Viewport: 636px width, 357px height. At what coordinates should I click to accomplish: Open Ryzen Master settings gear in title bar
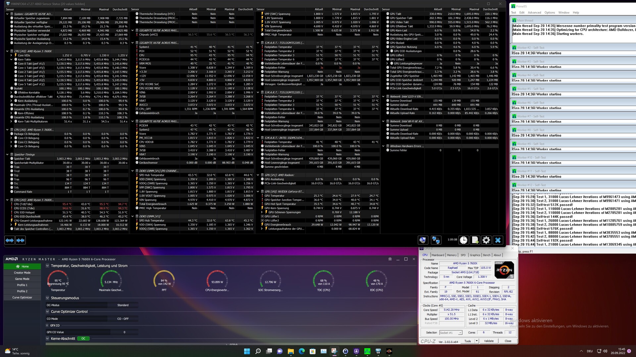[x=390, y=259]
